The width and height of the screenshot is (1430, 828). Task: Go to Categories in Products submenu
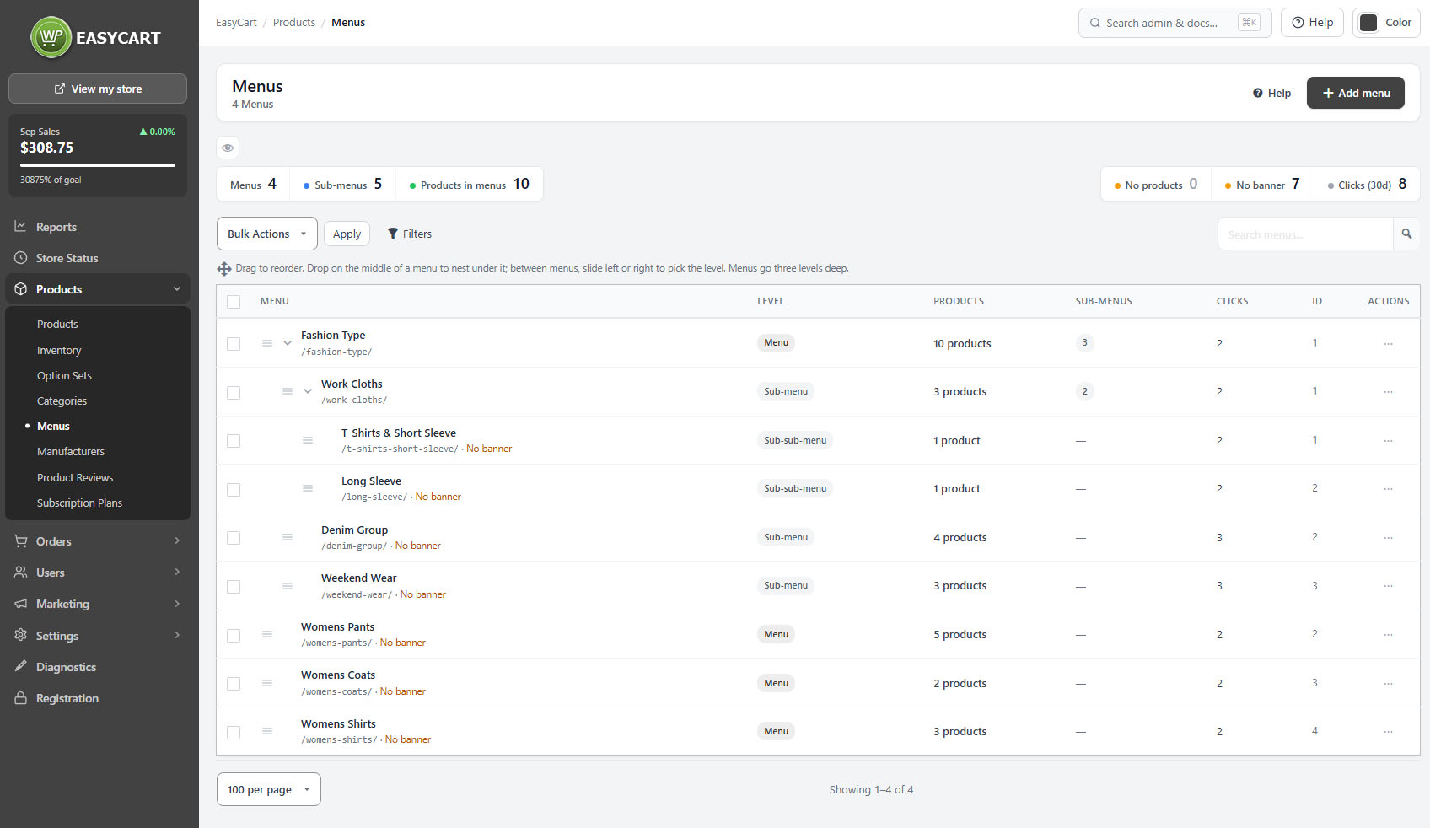tap(62, 401)
